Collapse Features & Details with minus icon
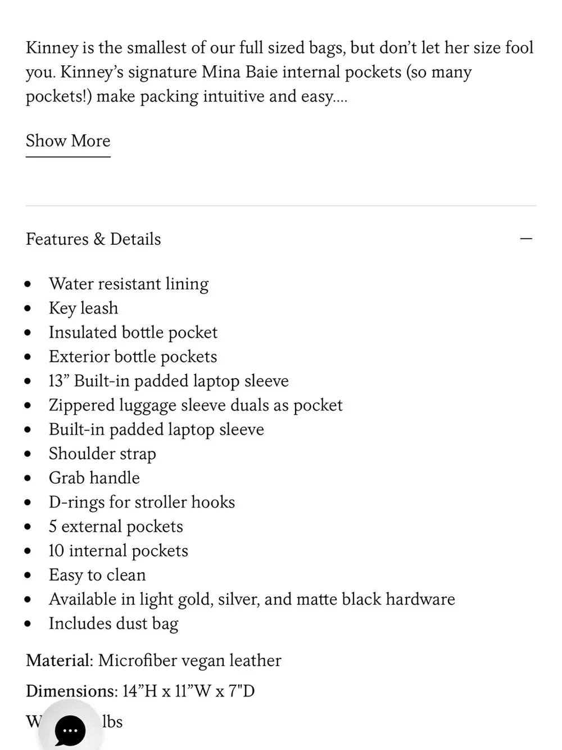This screenshot has height=750, width=562. point(526,239)
